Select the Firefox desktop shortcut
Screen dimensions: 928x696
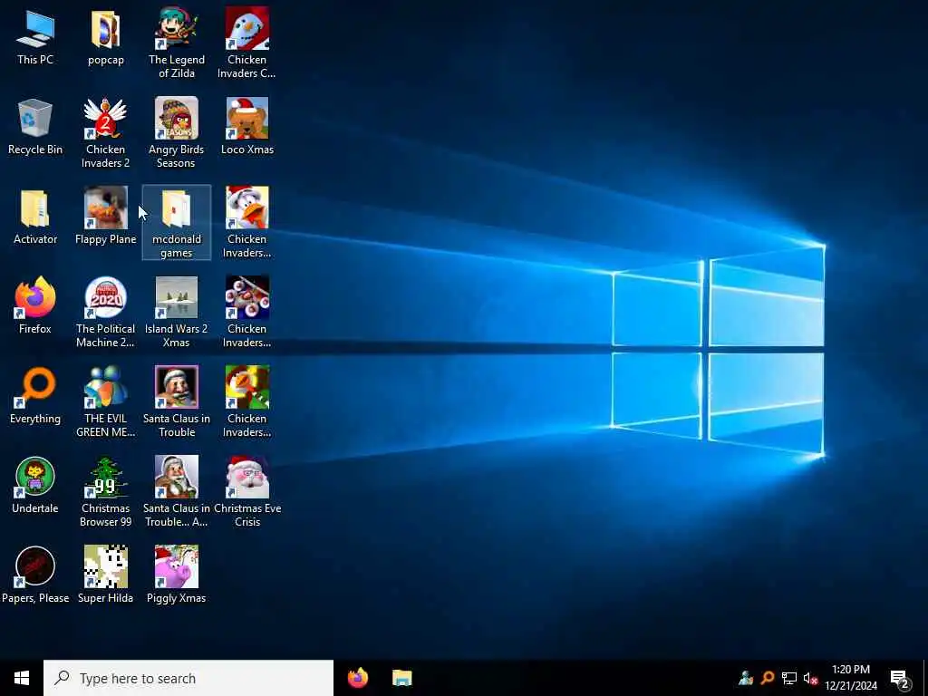[x=35, y=306]
